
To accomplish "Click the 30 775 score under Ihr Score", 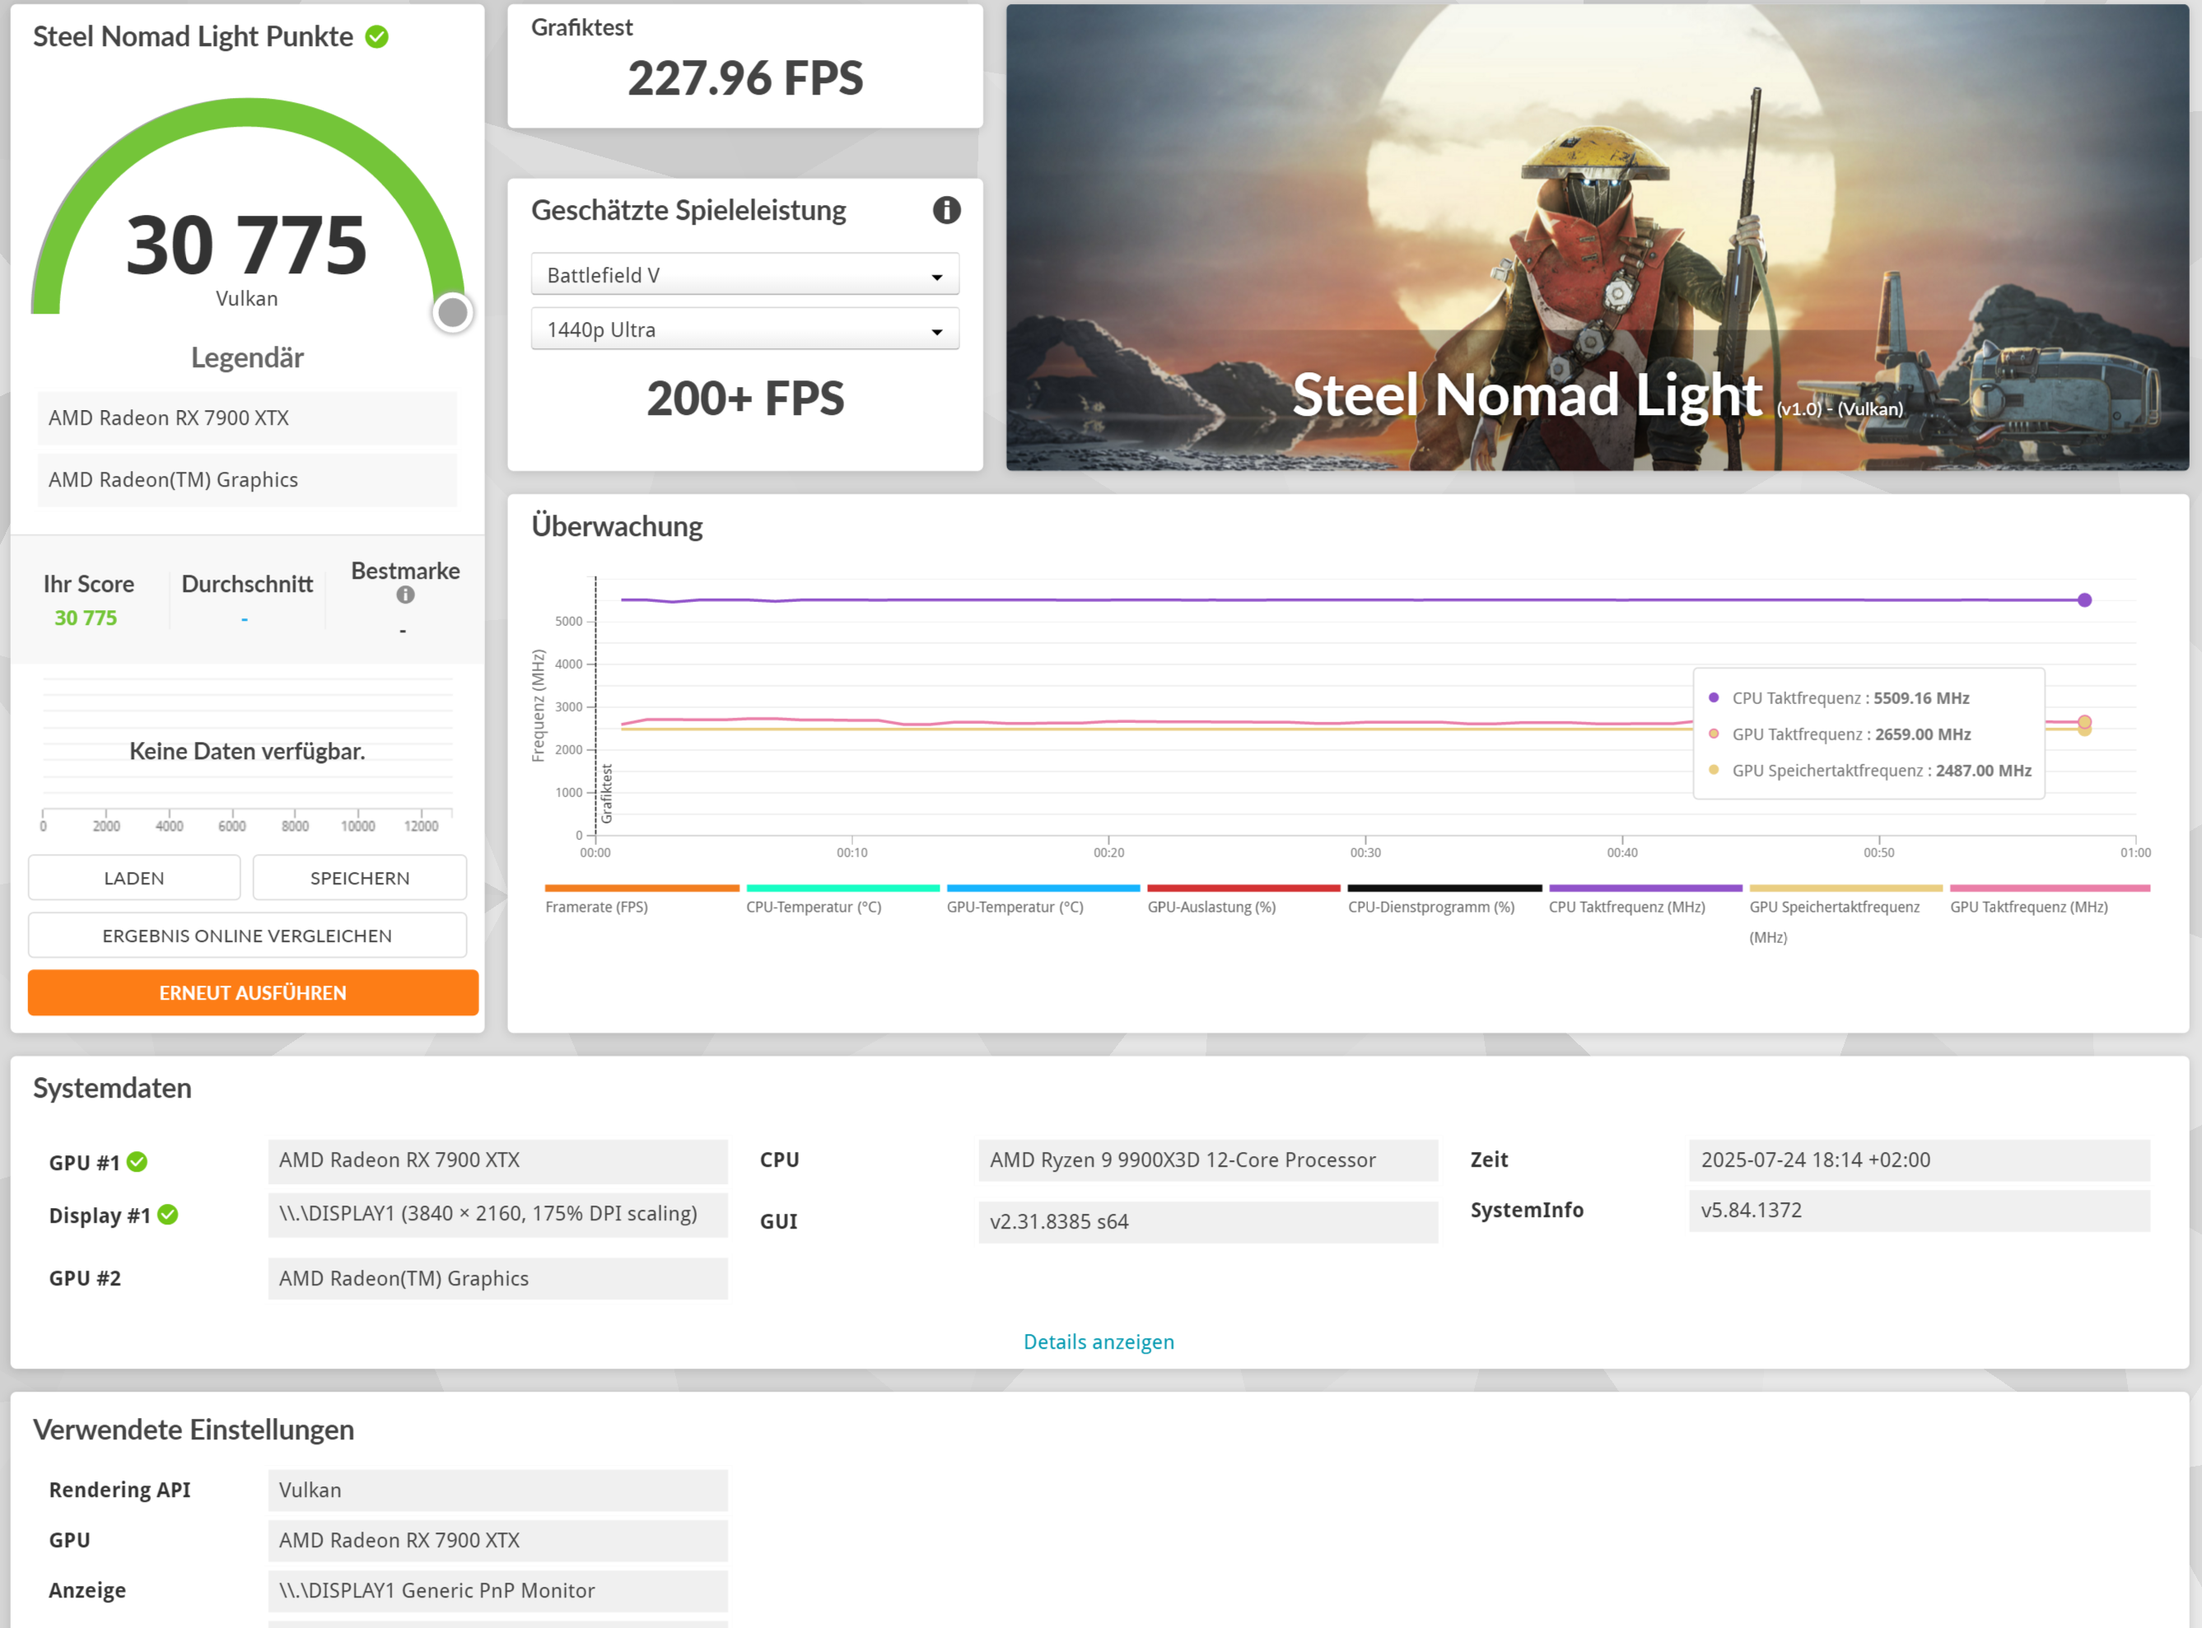I will tap(86, 618).
